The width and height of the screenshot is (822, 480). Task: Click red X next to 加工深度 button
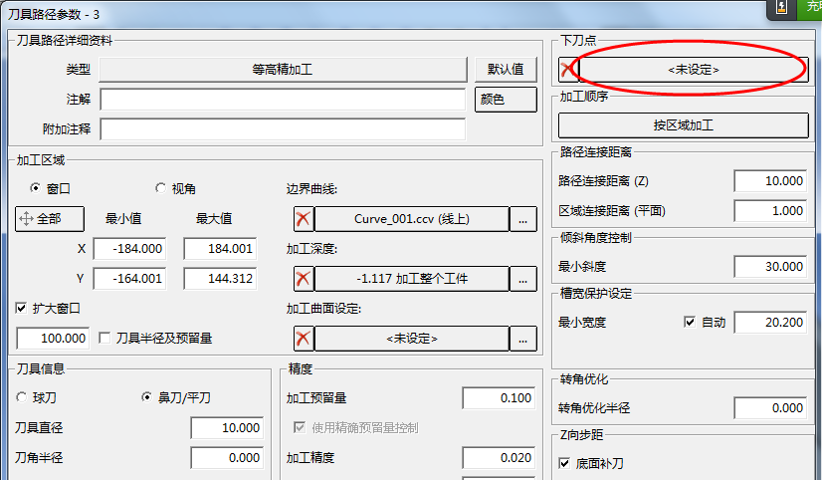[304, 279]
